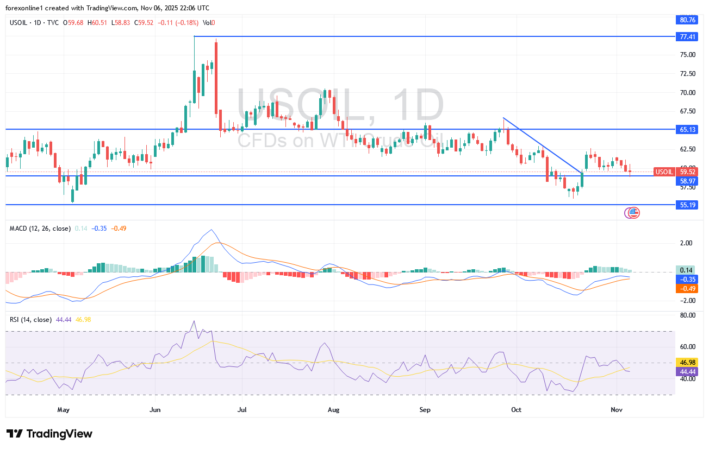
Task: Select the descending blue trendline
Action: coord(543,145)
